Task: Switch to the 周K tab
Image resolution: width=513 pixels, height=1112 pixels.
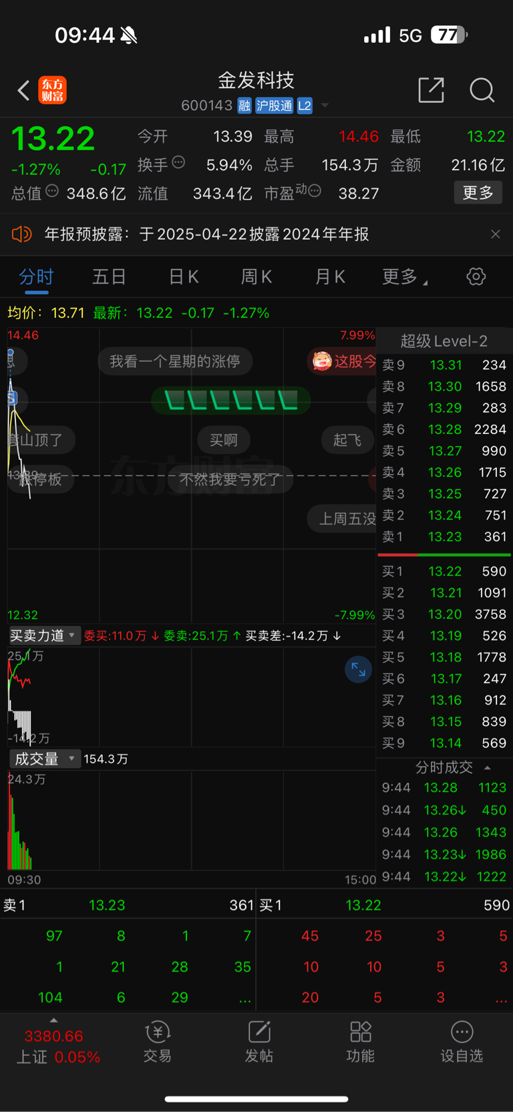Action: (x=256, y=276)
